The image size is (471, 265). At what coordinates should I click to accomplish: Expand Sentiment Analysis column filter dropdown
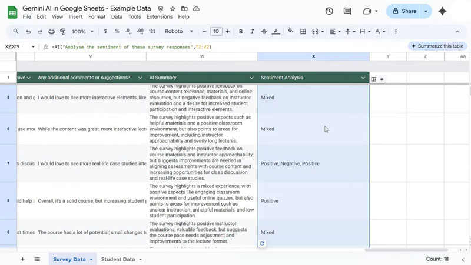click(363, 78)
